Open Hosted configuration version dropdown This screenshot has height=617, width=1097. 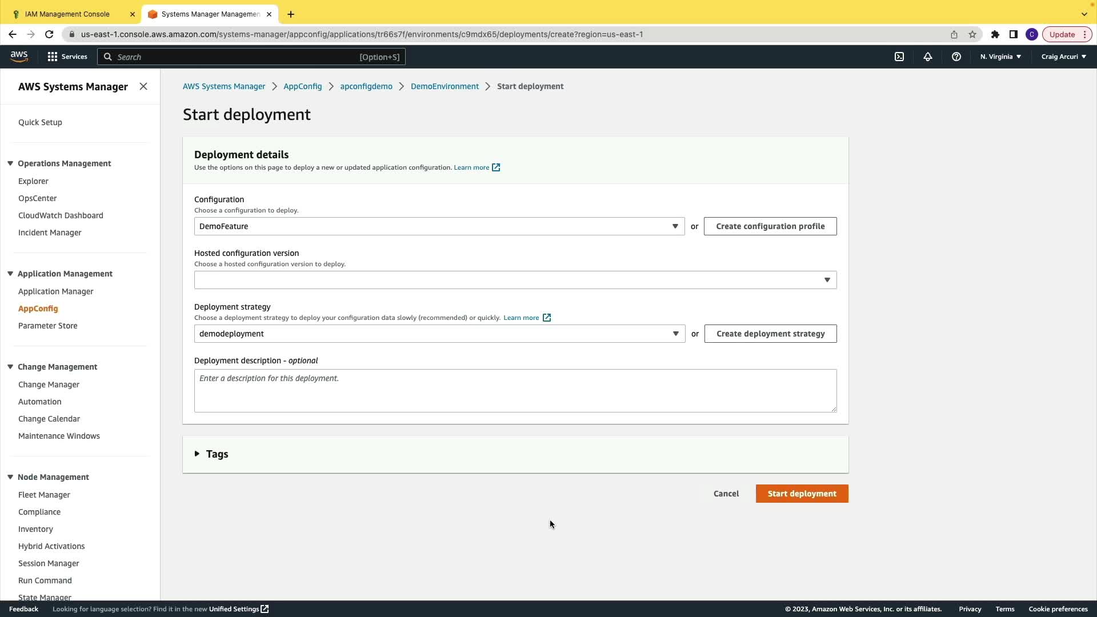pyautogui.click(x=515, y=280)
